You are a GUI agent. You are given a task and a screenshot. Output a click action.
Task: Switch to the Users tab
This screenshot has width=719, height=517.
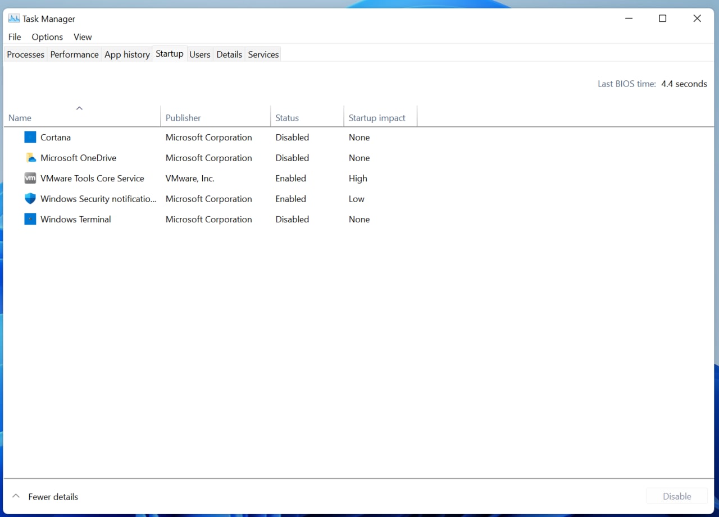[x=200, y=54]
